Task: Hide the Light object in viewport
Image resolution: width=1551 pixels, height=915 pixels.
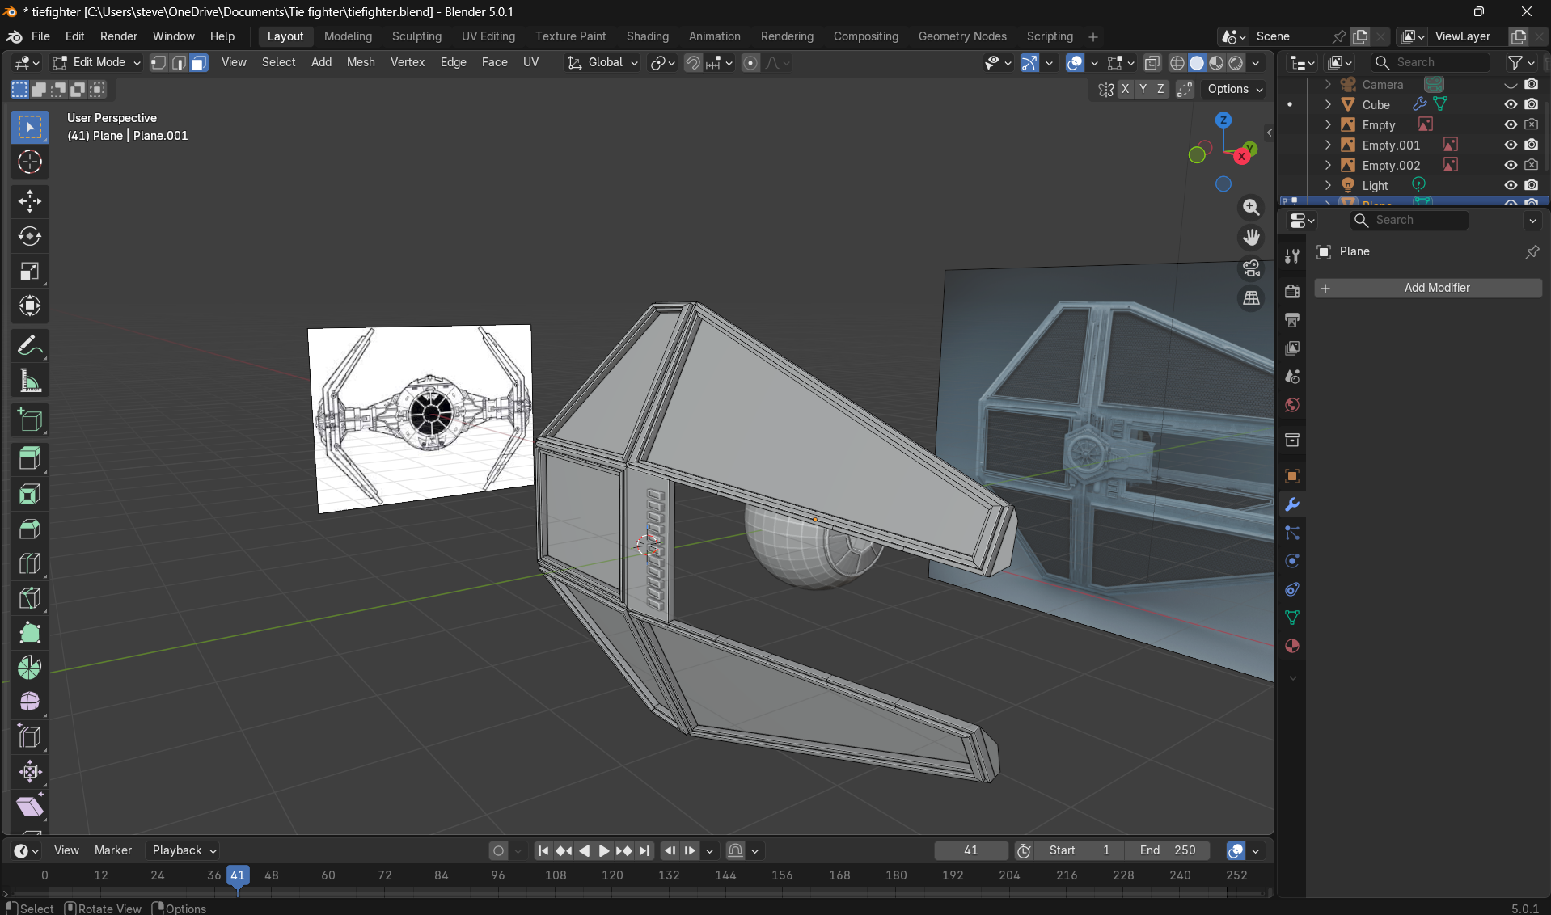Action: 1510,185
